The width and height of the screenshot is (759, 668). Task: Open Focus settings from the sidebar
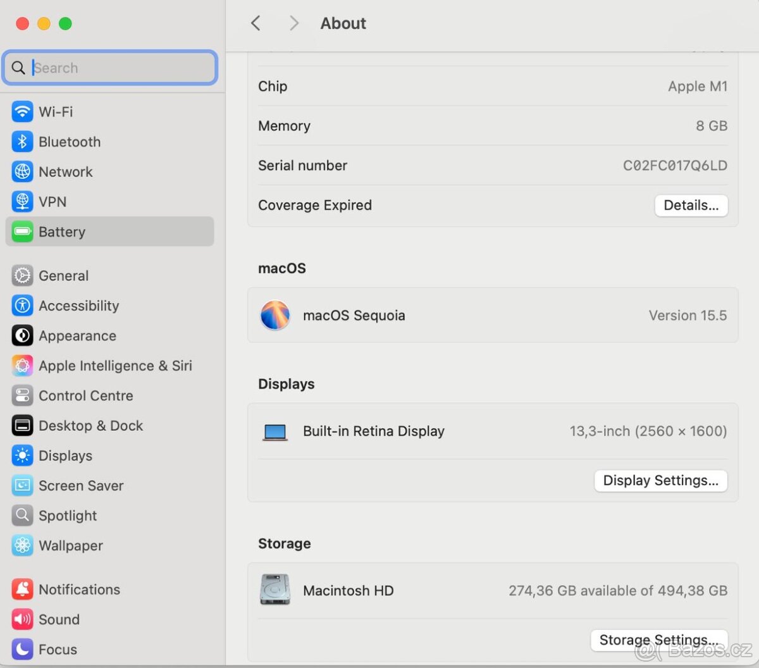tap(58, 649)
